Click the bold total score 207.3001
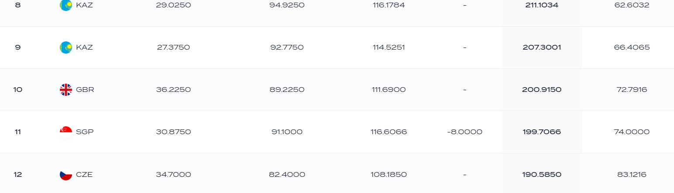This screenshot has height=193, width=674. [542, 47]
